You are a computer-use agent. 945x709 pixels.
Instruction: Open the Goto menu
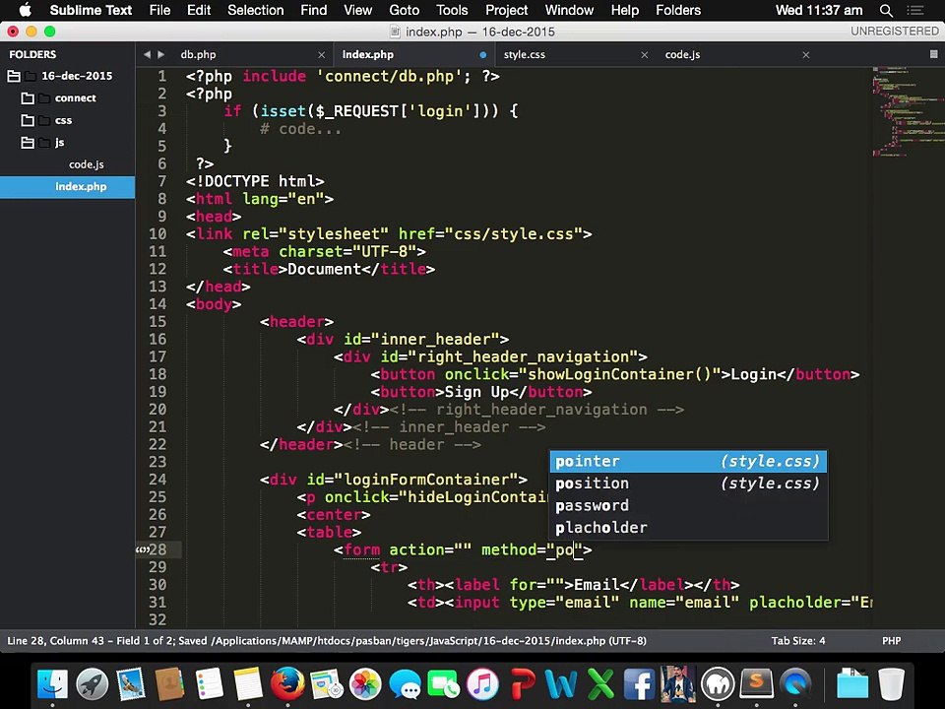click(x=404, y=10)
